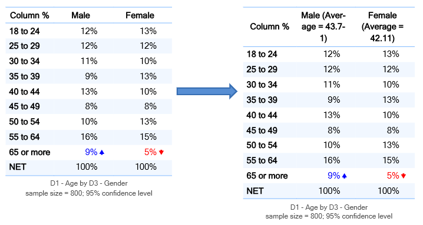Click the left table's D1 - Age by D3 - Gender footer
Screen dimensions: 423x225
tap(89, 183)
